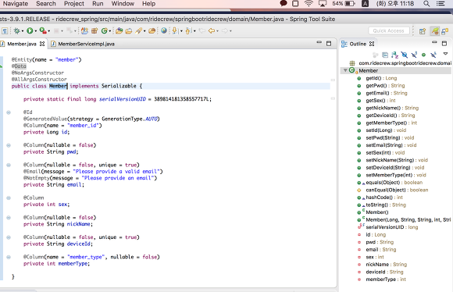Collapse the @Id annotation fold marker
The width and height of the screenshot is (453, 292).
9,112
